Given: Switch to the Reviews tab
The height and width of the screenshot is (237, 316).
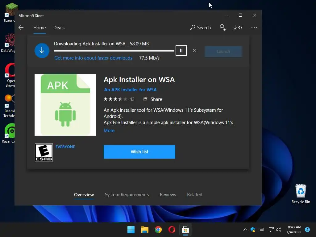Looking at the screenshot, I should coord(168,195).
